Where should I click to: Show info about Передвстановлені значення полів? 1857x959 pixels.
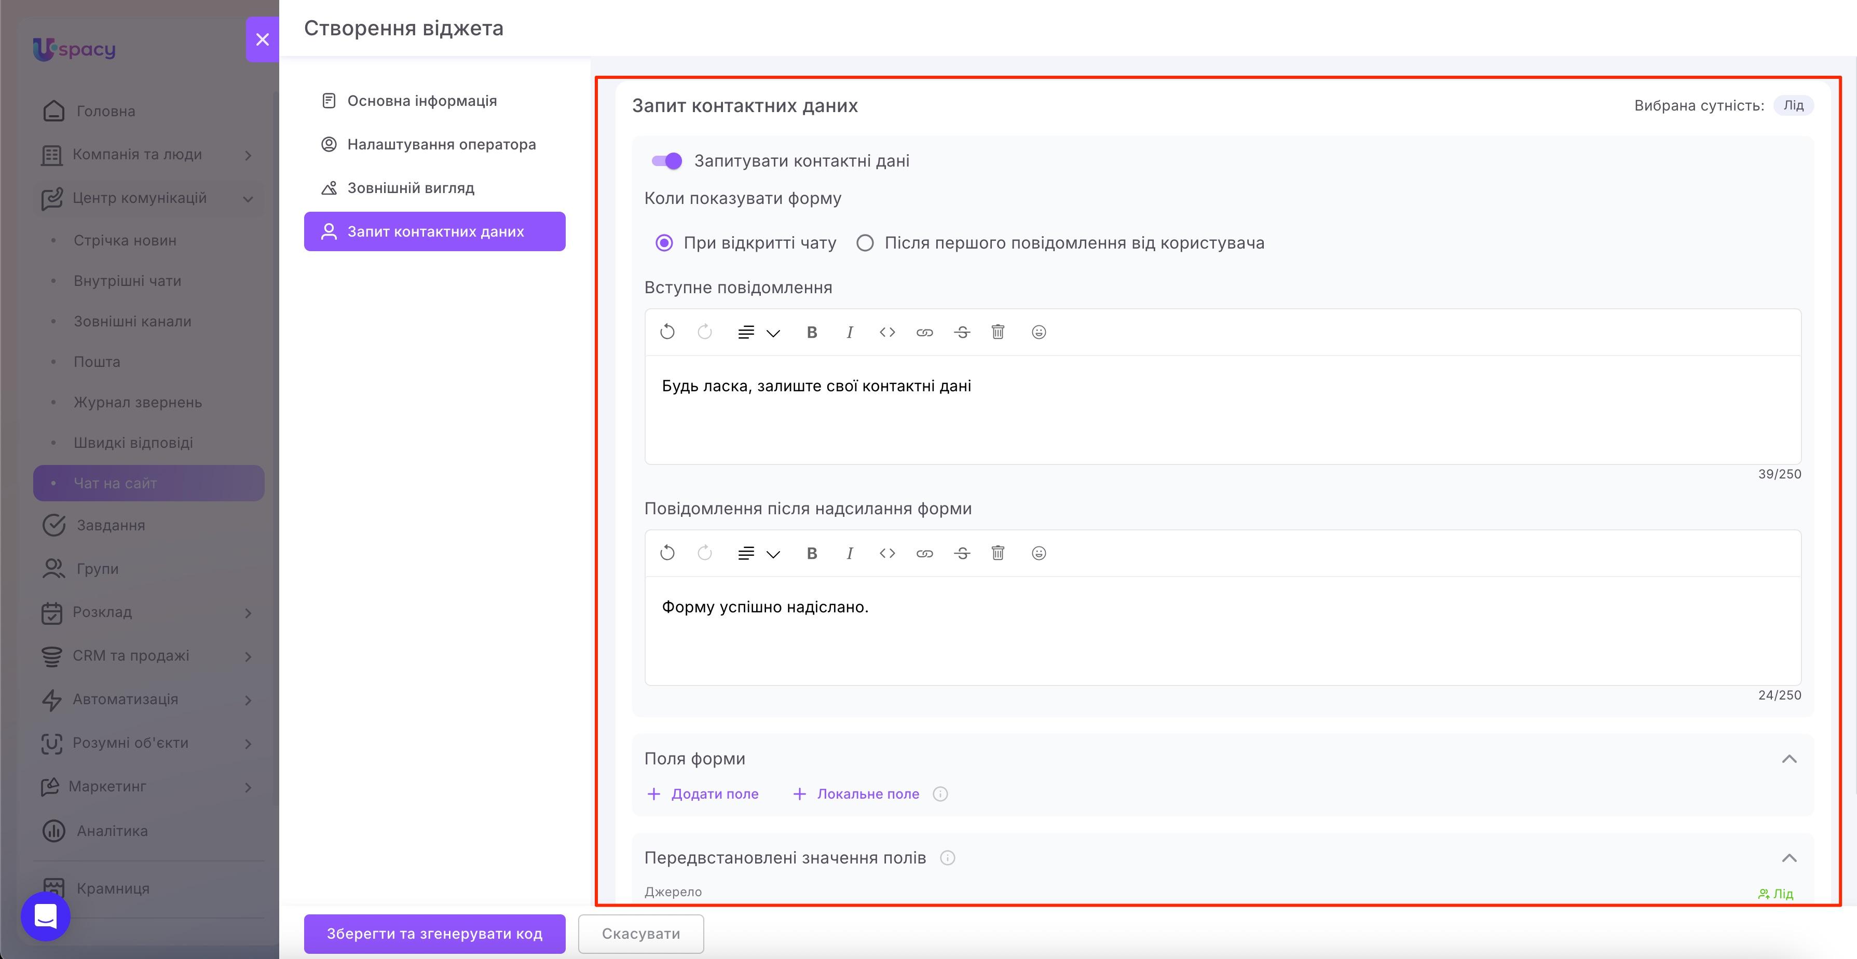click(x=948, y=858)
